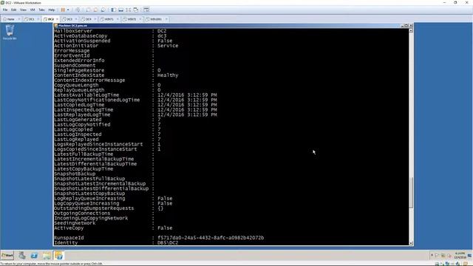
Task: Close the DC2 tab
Action: (57, 19)
